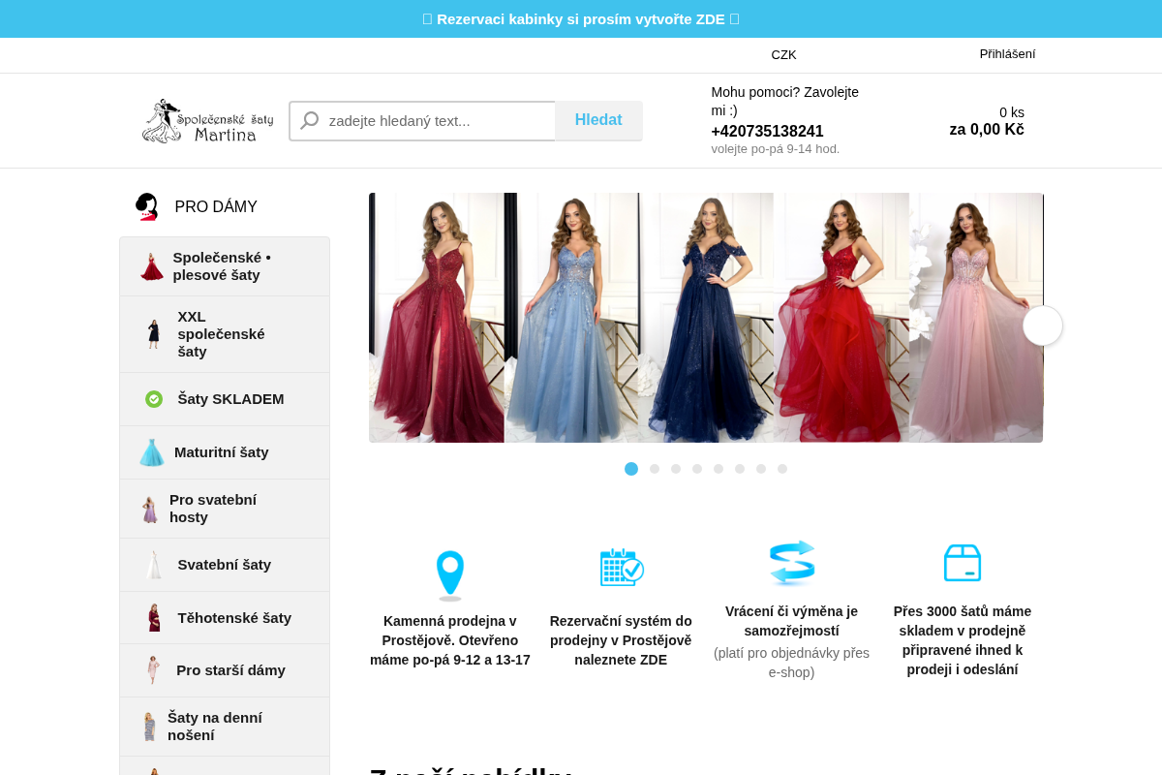Click the PRO DÁMY woman silhouette icon
This screenshot has height=775, width=1162.
tap(146, 206)
